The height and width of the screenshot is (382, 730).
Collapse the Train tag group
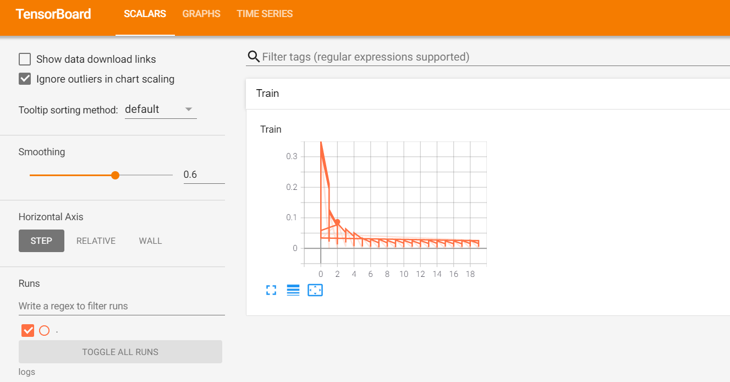[x=267, y=93]
